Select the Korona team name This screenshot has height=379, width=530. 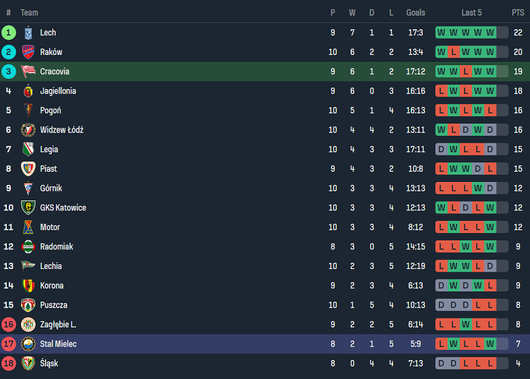[x=52, y=286]
